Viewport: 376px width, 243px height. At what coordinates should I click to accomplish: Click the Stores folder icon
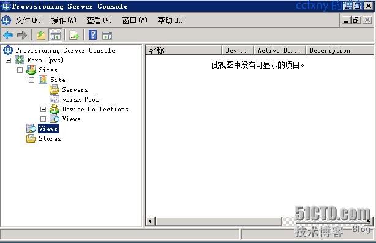(31, 138)
